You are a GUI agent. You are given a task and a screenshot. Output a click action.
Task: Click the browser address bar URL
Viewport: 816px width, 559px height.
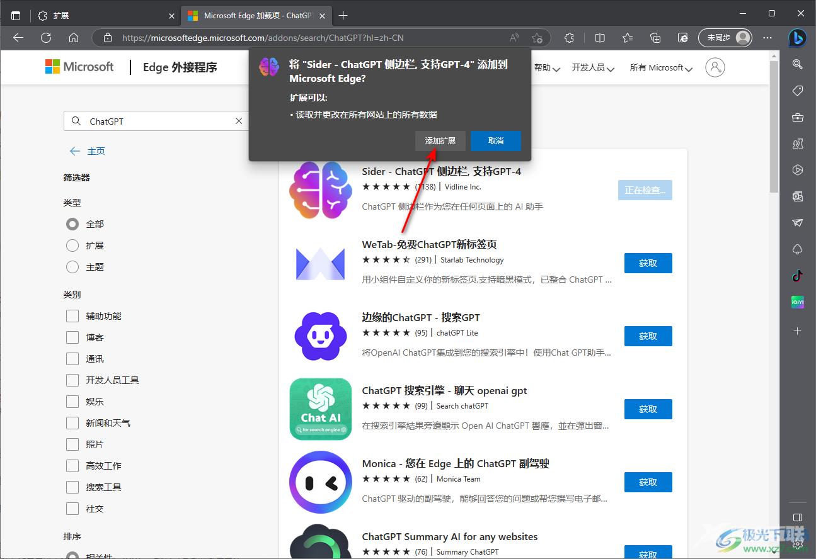[x=263, y=38]
